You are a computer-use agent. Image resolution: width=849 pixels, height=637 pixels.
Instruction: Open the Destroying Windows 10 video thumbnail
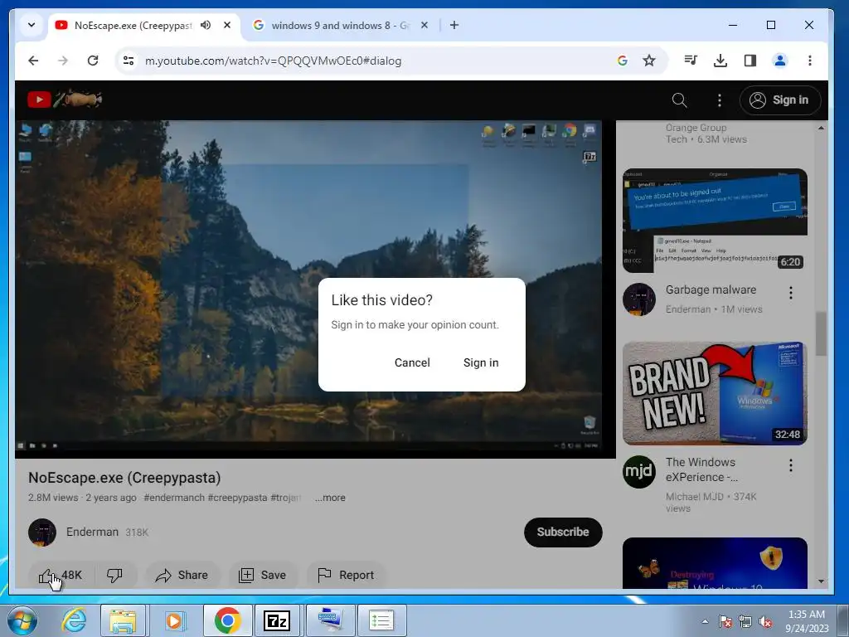[715, 563]
